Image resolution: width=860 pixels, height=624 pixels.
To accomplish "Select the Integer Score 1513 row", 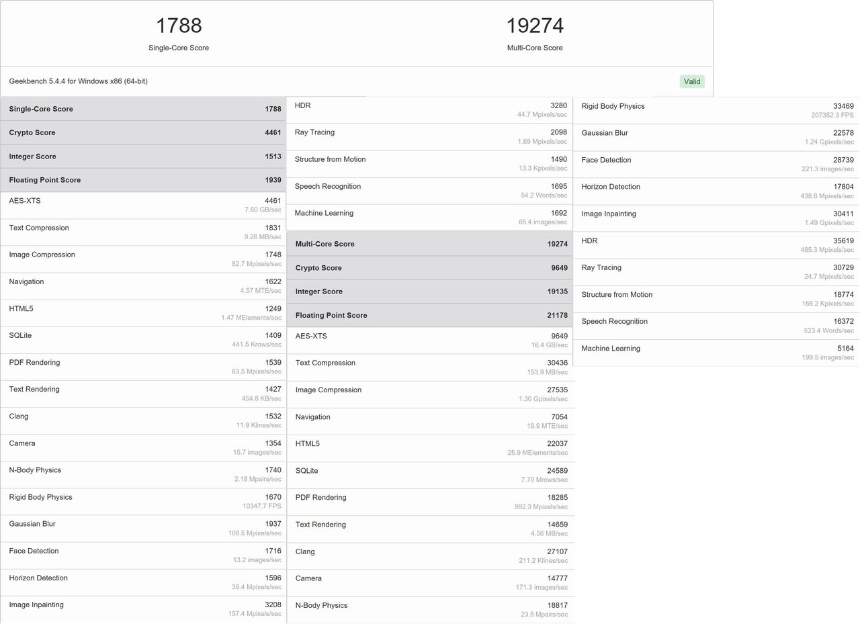I will click(x=143, y=157).
